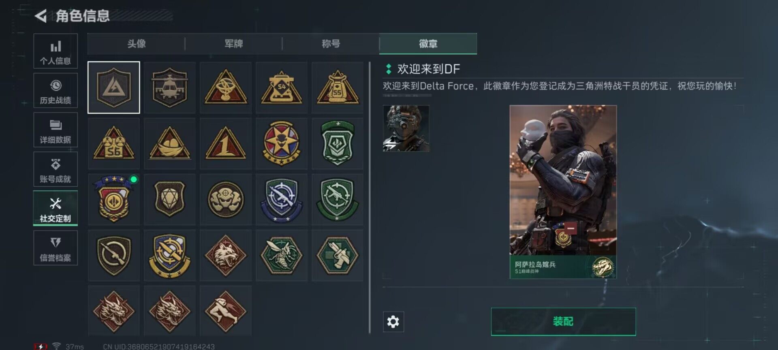This screenshot has width=778, height=350.
Task: Choose the S4 season triangle badge
Action: tap(282, 87)
